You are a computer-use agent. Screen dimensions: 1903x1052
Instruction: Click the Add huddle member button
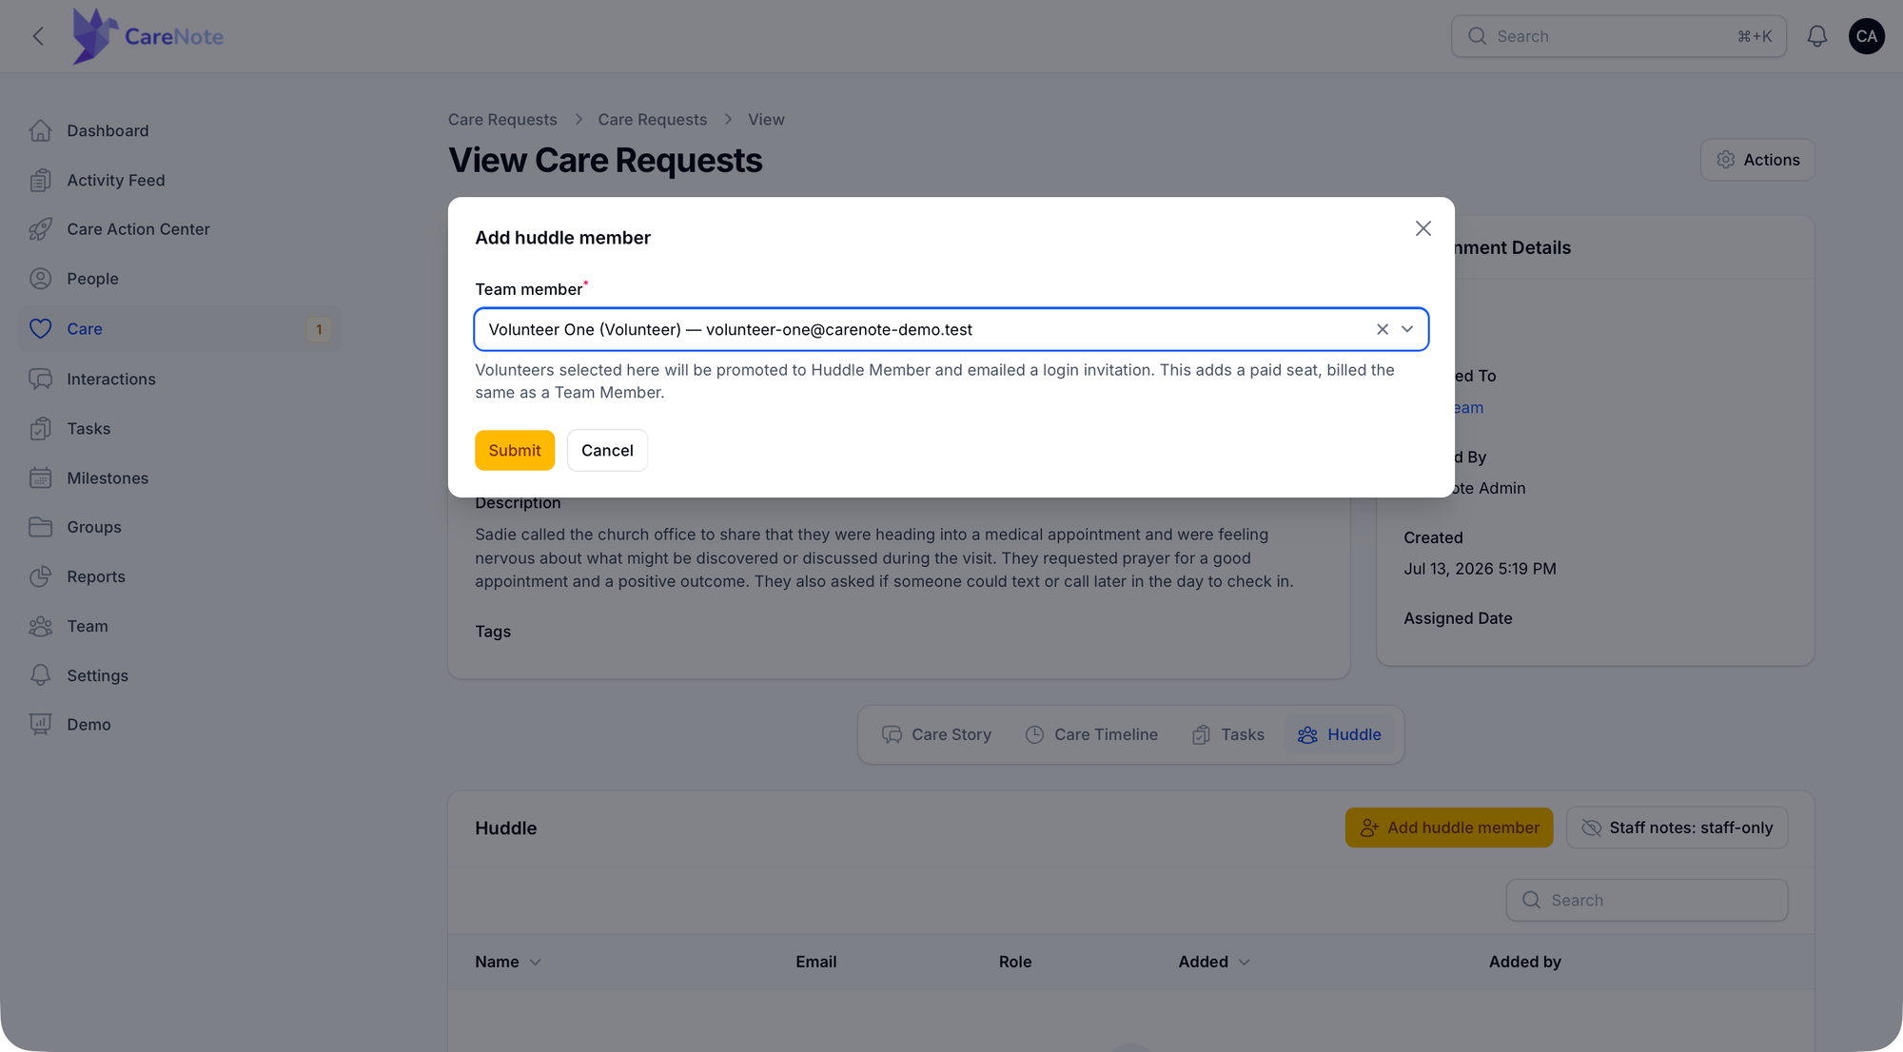coord(1449,828)
